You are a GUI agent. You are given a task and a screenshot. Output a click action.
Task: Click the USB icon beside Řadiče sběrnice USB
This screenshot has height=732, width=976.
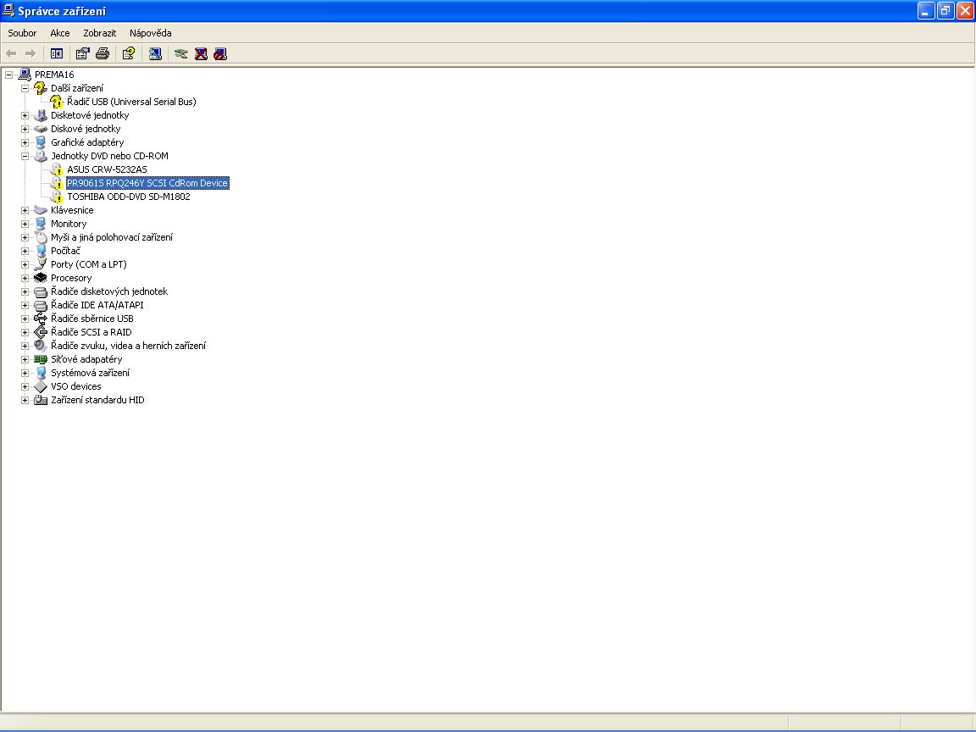[41, 319]
